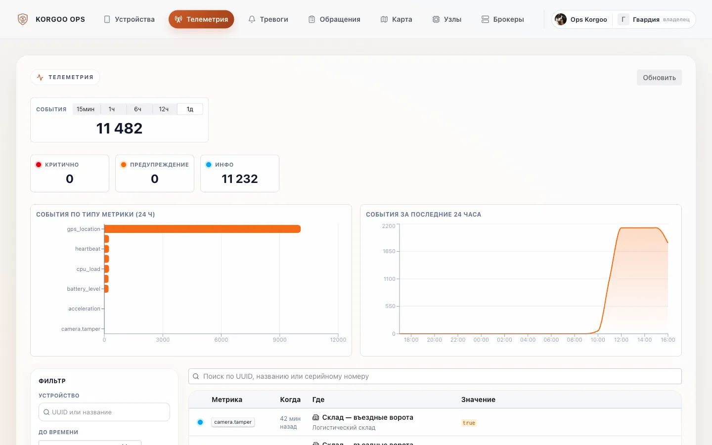
Task: Click the Устройства device icon
Action: pos(107,19)
